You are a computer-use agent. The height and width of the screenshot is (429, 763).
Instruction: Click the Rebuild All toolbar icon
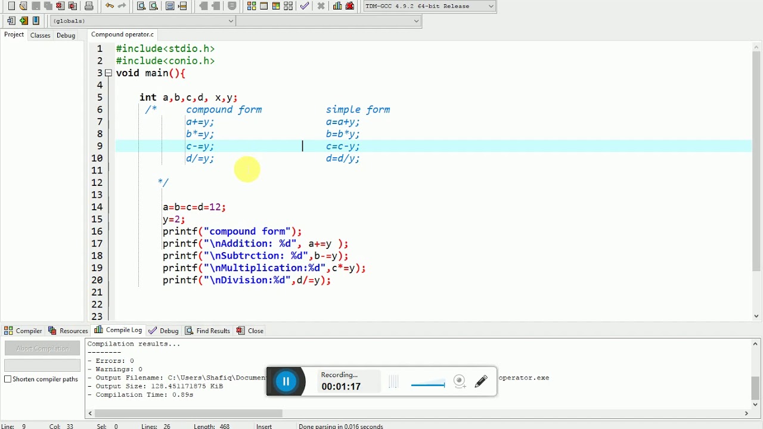coord(288,6)
